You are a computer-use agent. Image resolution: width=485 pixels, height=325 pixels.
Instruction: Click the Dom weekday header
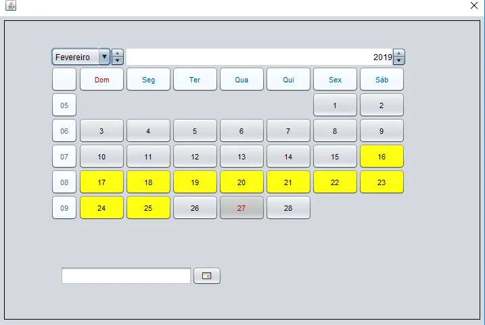point(101,80)
